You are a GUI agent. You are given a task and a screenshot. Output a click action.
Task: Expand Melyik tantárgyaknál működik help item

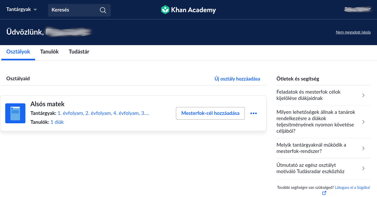click(323, 148)
